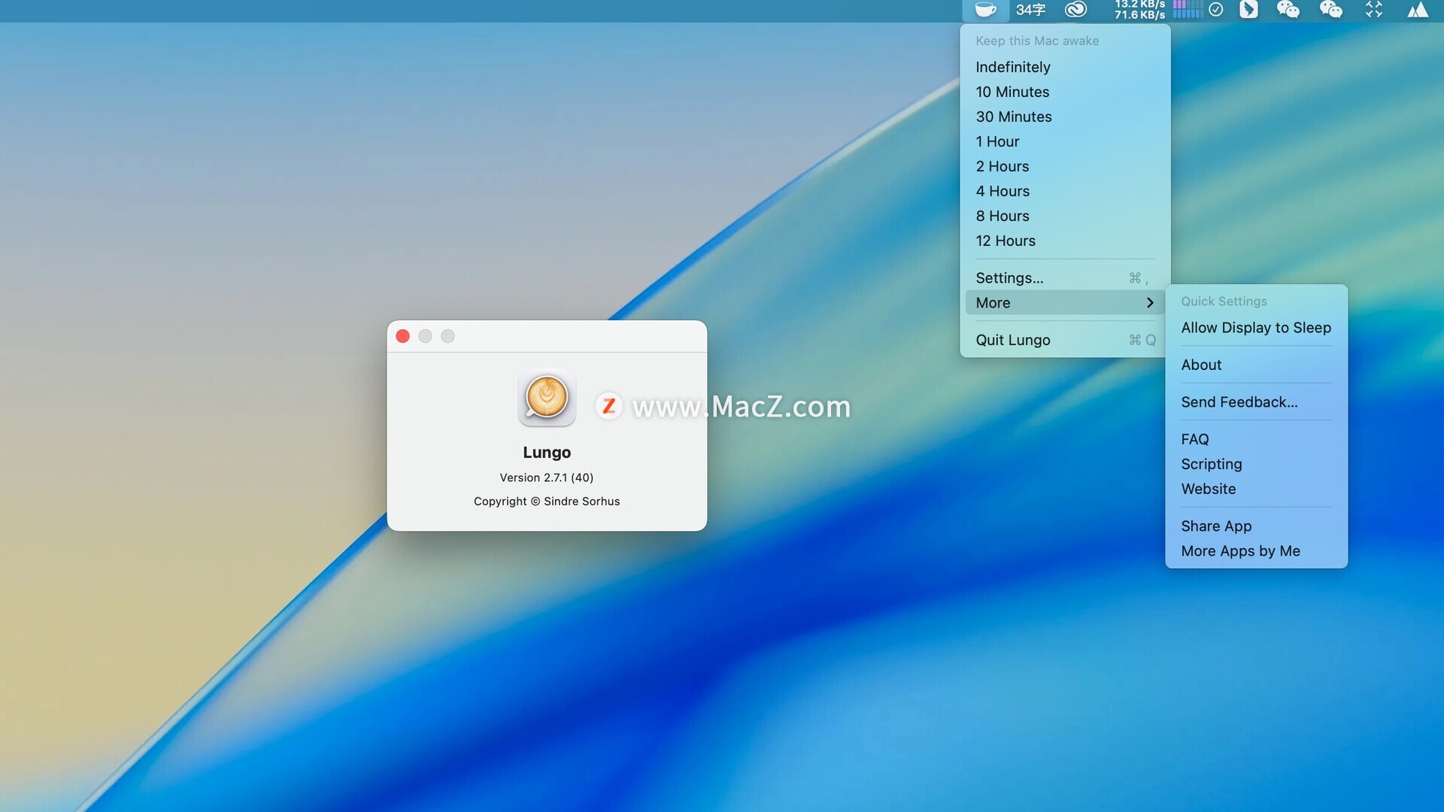1444x812 pixels.
Task: Click the checkmark circle menu bar icon
Action: (1215, 10)
